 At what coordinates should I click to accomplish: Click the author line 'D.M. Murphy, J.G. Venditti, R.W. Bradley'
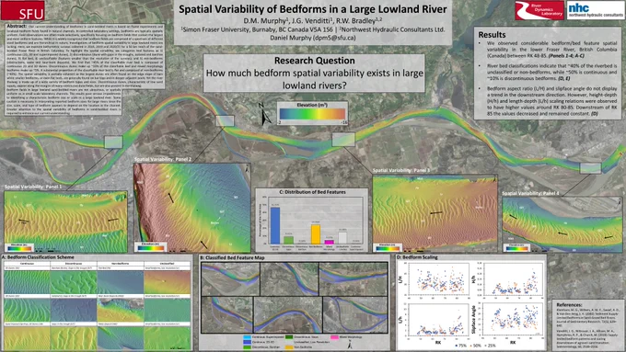point(313,21)
